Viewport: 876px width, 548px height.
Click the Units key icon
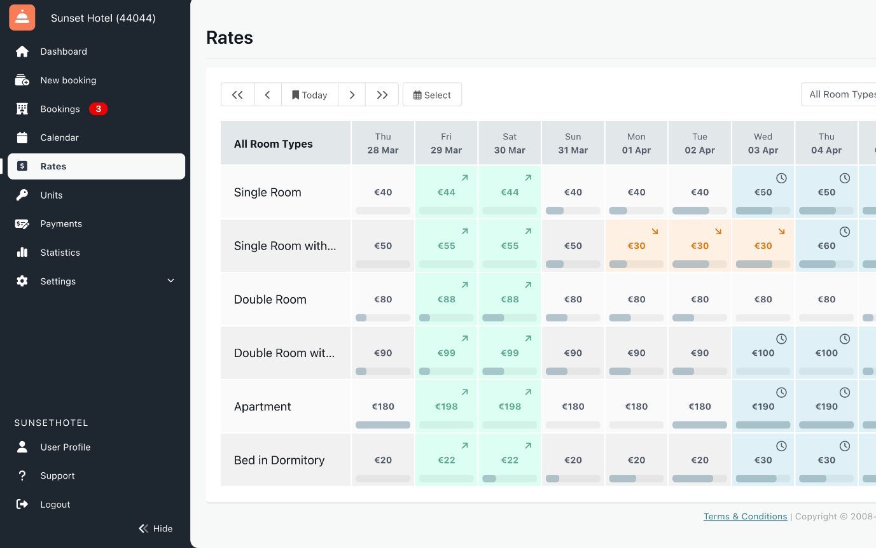(22, 195)
